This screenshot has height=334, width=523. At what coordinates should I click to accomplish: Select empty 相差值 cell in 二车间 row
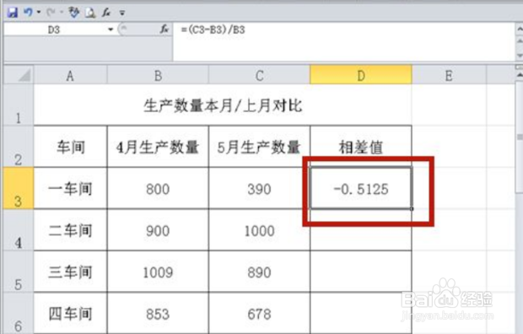coord(361,230)
